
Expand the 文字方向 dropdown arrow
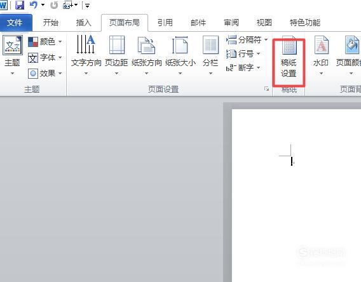(x=86, y=74)
